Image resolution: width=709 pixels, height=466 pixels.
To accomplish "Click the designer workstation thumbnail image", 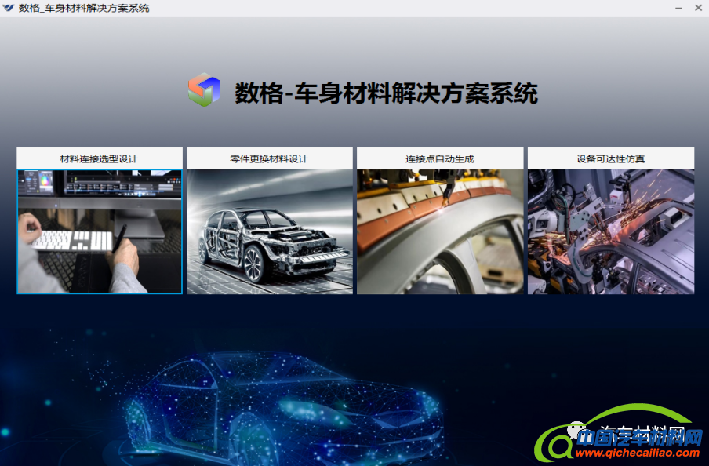I will pyautogui.click(x=99, y=230).
